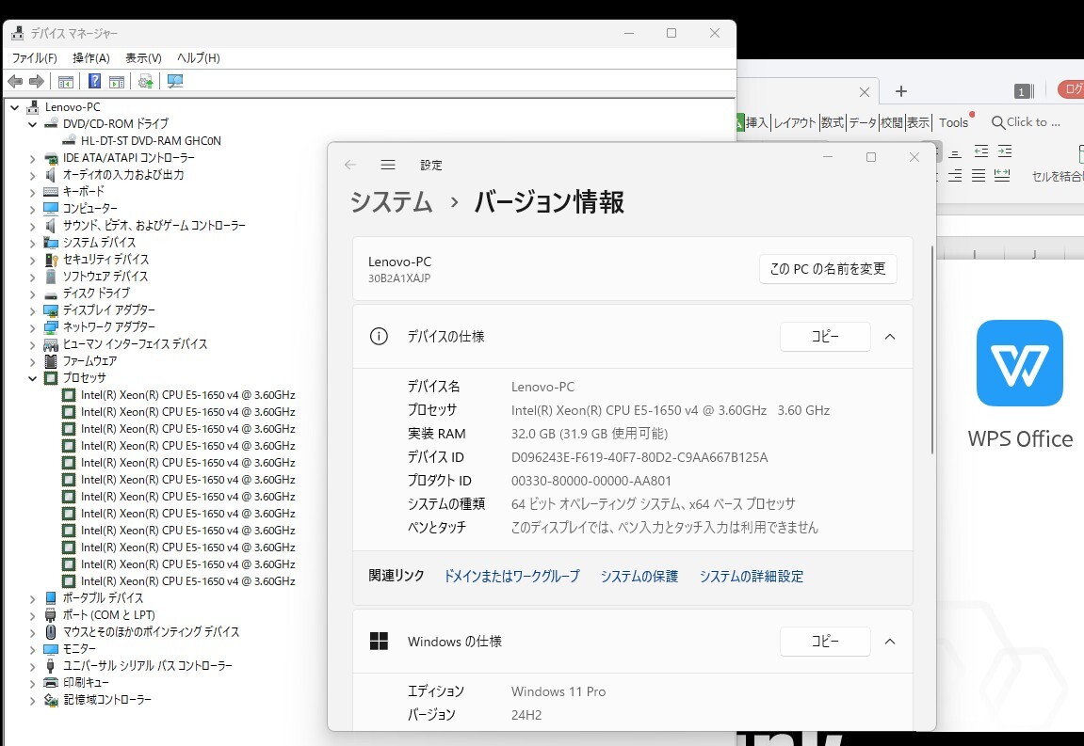Select the ヒューマン インターフェイス デバイス tree item
1084x746 pixels.
tap(135, 344)
